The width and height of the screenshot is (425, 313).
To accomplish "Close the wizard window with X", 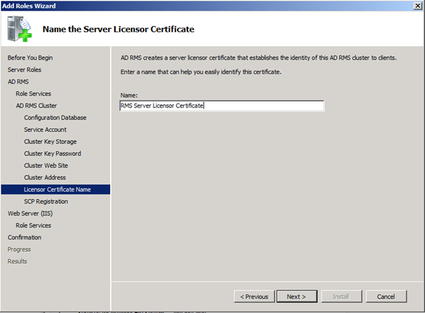I will [x=418, y=6].
